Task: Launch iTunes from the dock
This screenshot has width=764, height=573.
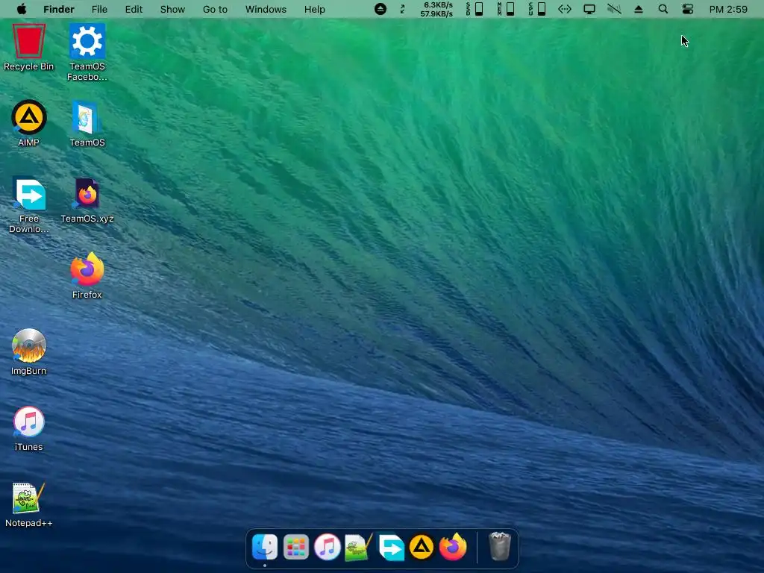Action: pos(327,547)
